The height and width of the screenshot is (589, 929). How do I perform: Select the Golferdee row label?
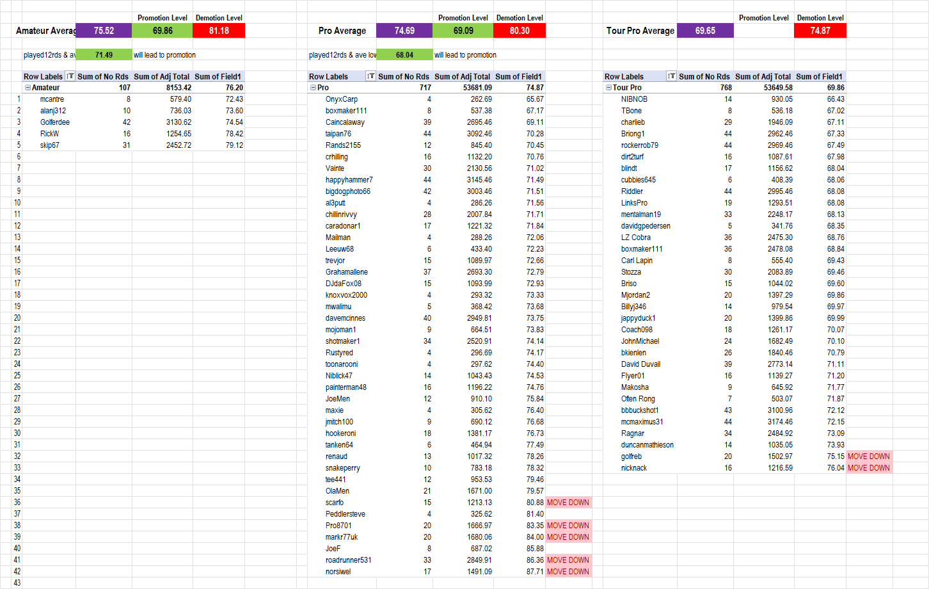click(55, 122)
